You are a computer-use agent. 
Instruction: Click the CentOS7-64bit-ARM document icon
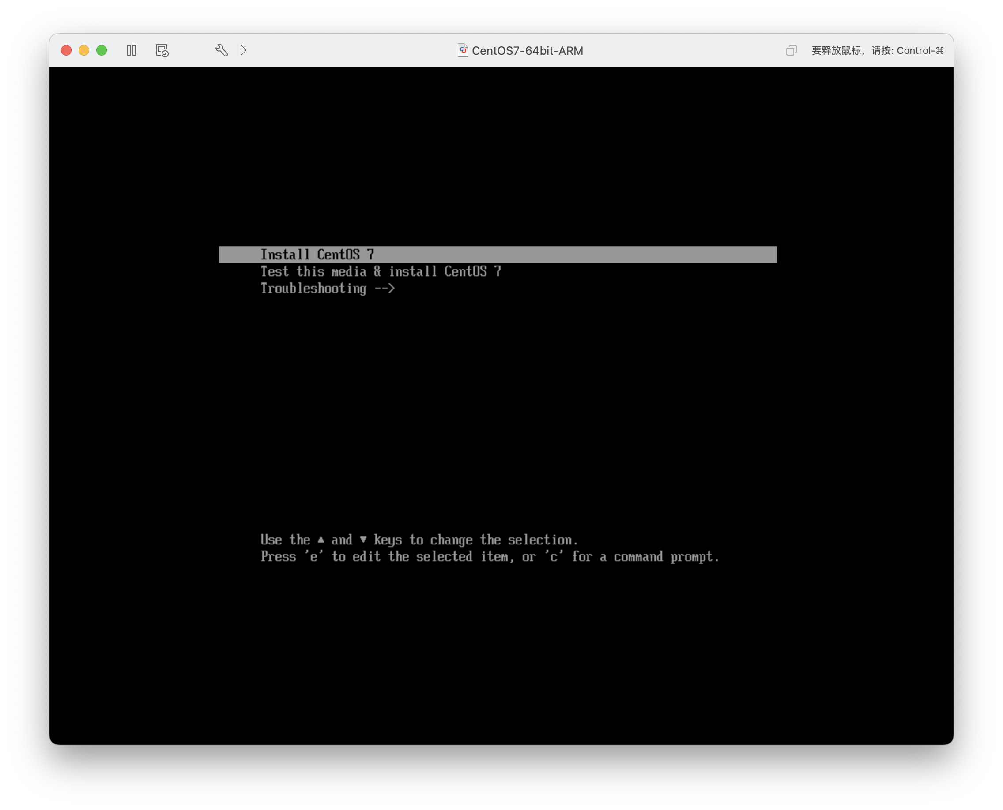coord(463,50)
